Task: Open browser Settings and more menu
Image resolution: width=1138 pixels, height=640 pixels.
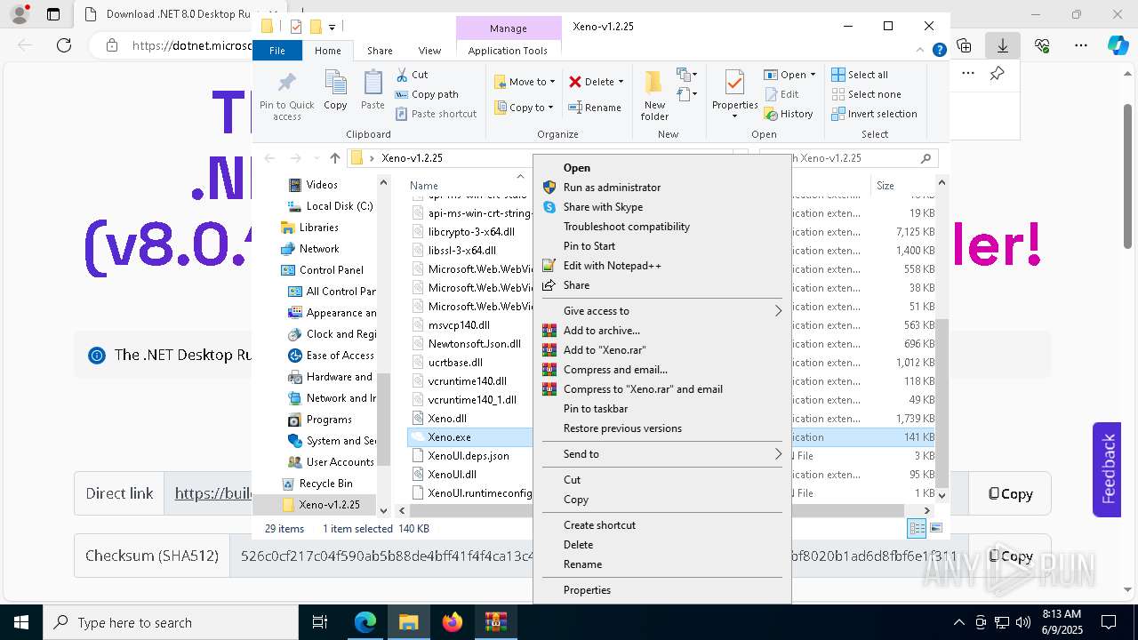Action: (1080, 44)
